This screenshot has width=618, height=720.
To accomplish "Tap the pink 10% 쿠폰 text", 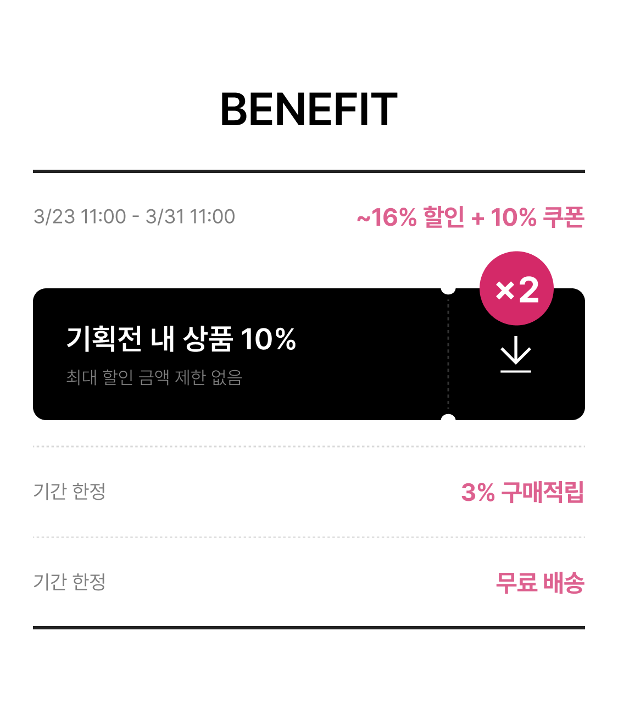I will (x=537, y=217).
